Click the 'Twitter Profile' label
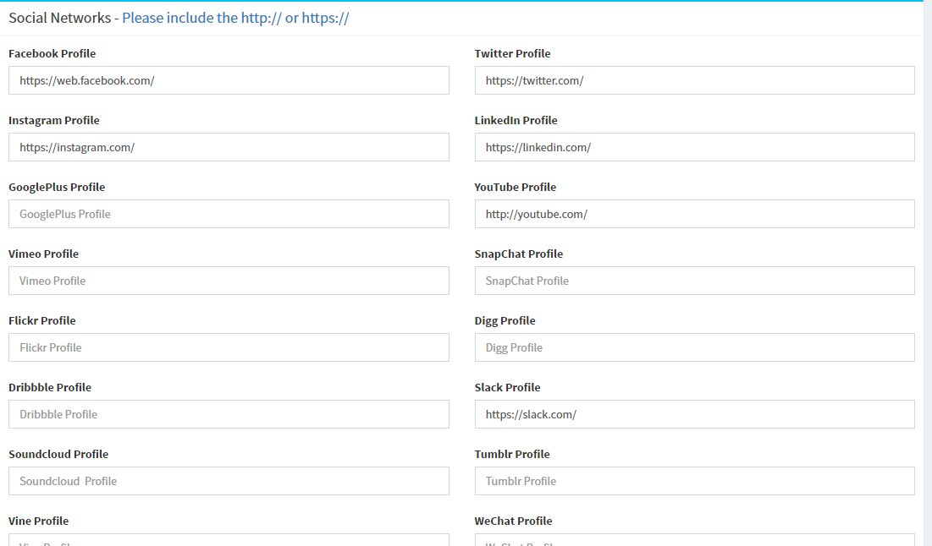Screen dimensions: 932x546 click(x=512, y=53)
